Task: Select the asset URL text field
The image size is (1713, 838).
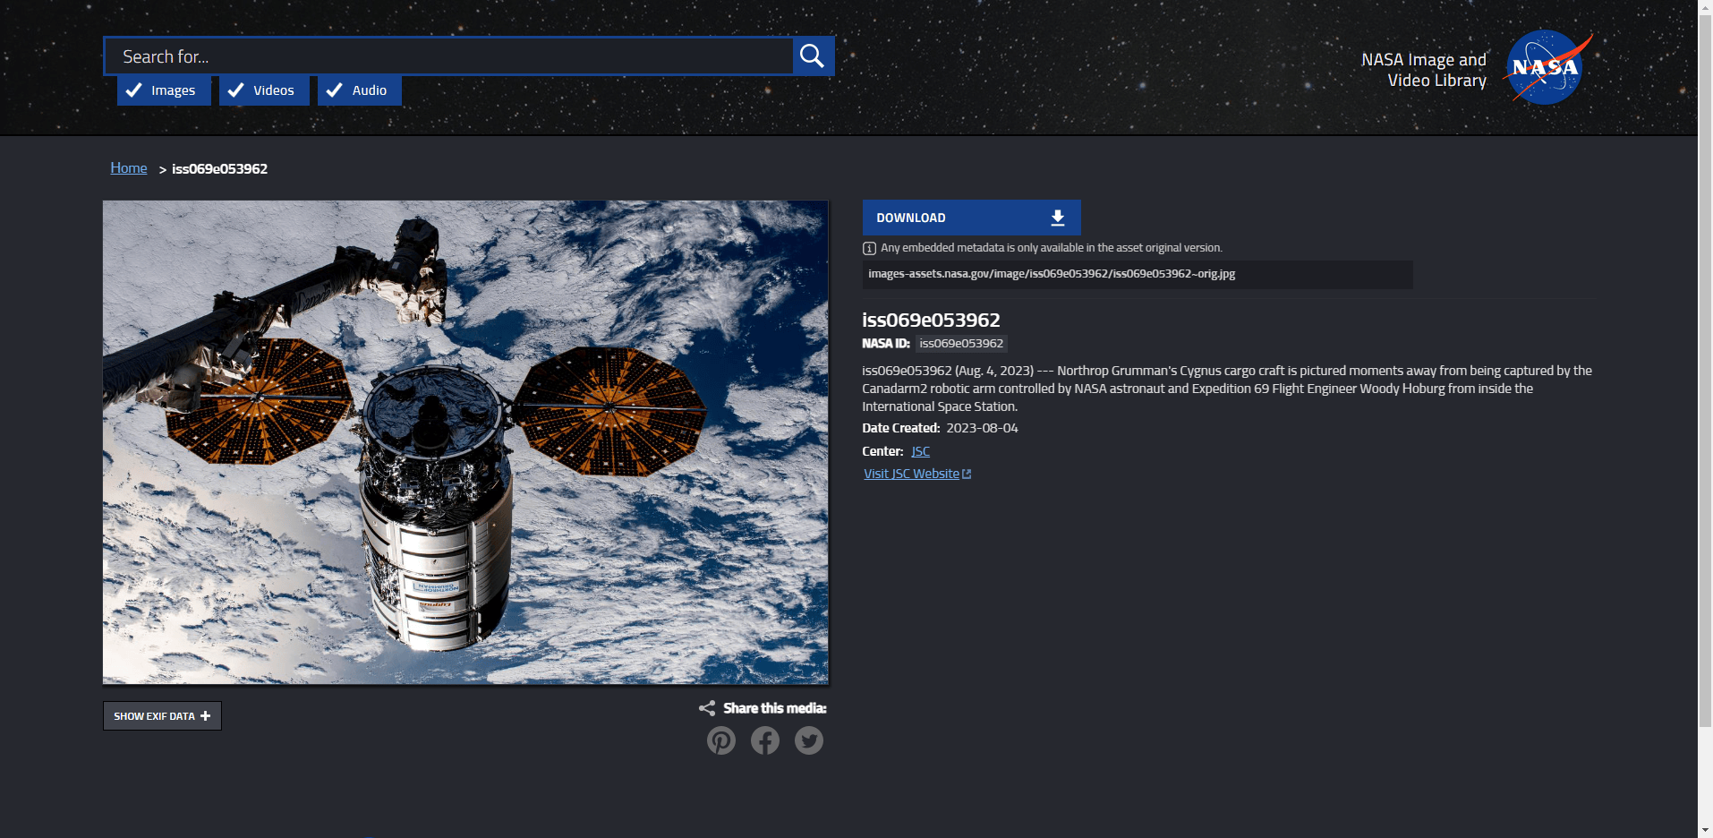Action: click(1137, 275)
